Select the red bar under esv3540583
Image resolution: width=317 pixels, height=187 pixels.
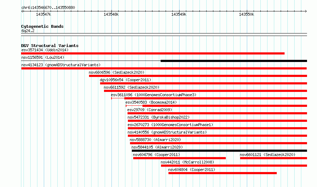pyautogui.click(x=225, y=106)
